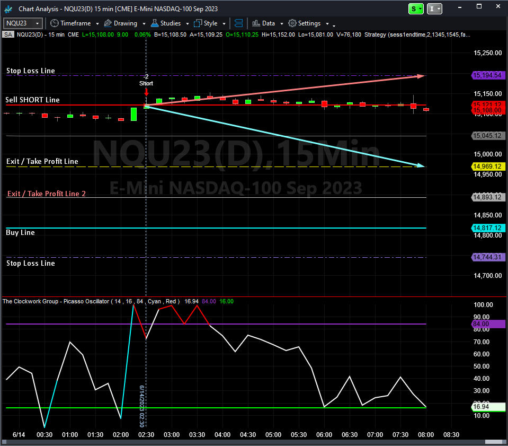Expand the Data dropdown arrow
This screenshot has height=446, width=508.
(x=281, y=24)
